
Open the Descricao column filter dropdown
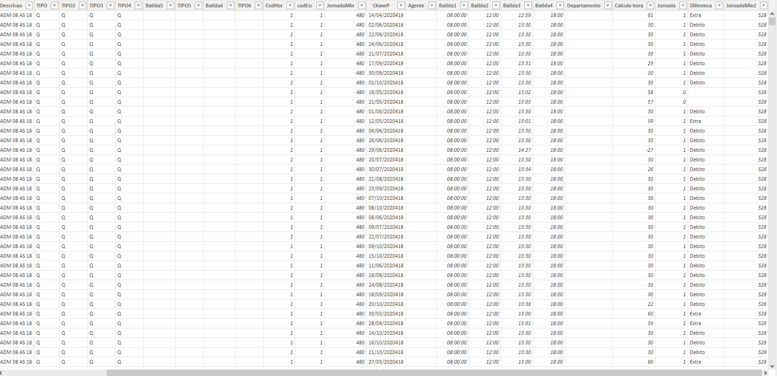[x=29, y=6]
